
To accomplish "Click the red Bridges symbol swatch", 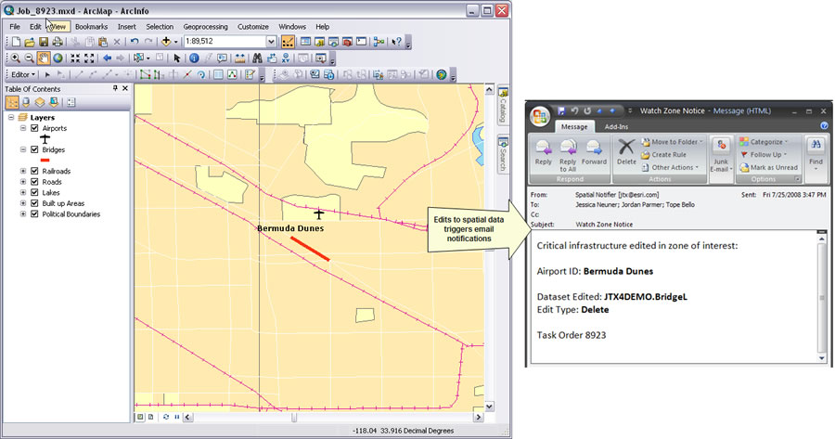I will 45,160.
